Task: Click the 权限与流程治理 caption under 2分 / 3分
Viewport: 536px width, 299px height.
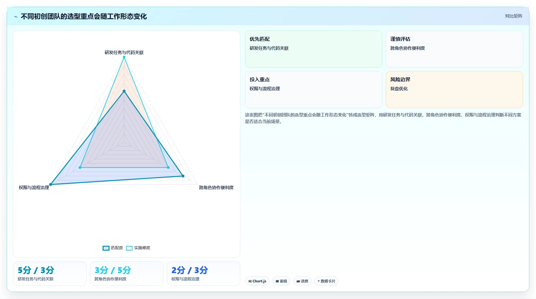Action: (186, 279)
